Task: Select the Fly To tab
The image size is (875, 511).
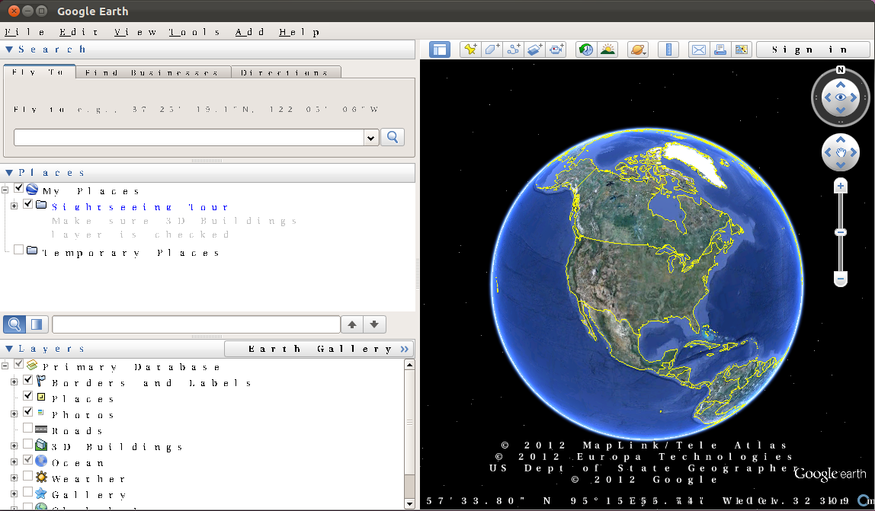Action: (x=39, y=72)
